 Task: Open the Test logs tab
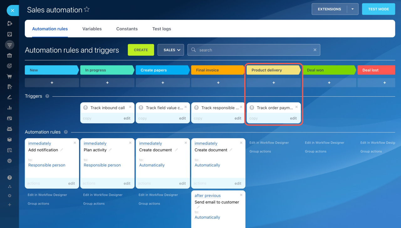click(x=162, y=29)
